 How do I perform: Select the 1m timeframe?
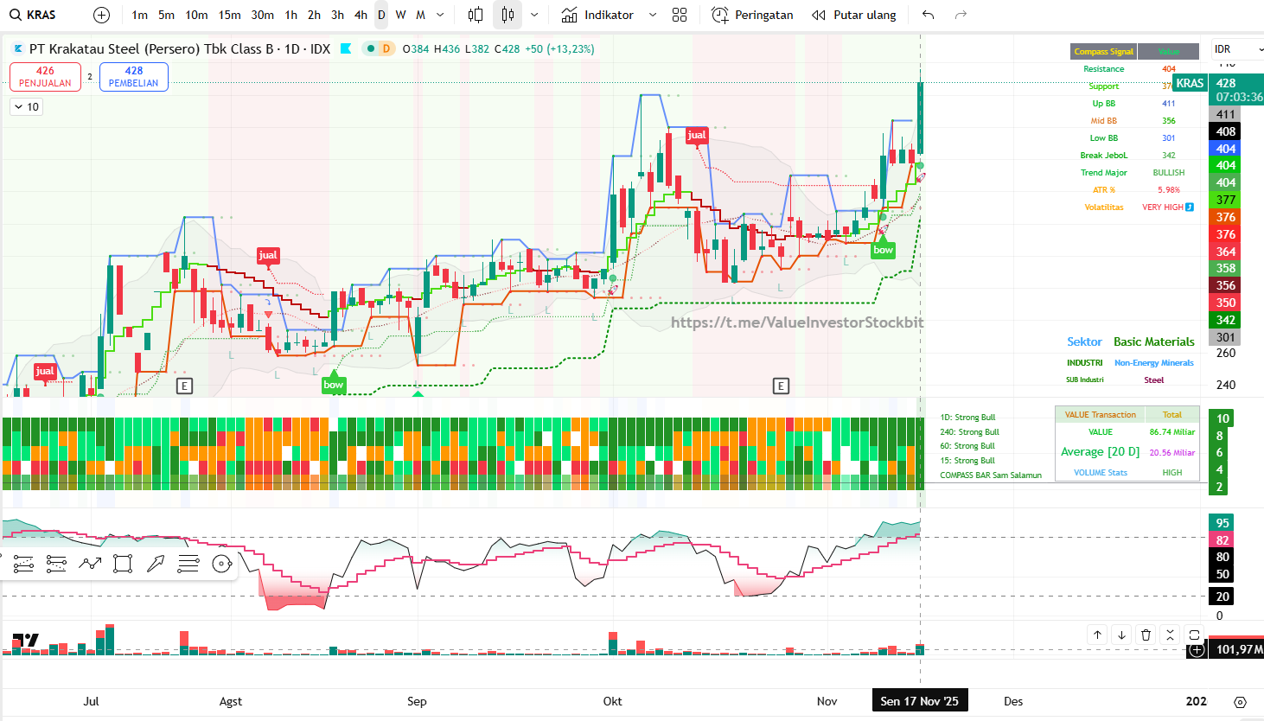click(x=140, y=15)
